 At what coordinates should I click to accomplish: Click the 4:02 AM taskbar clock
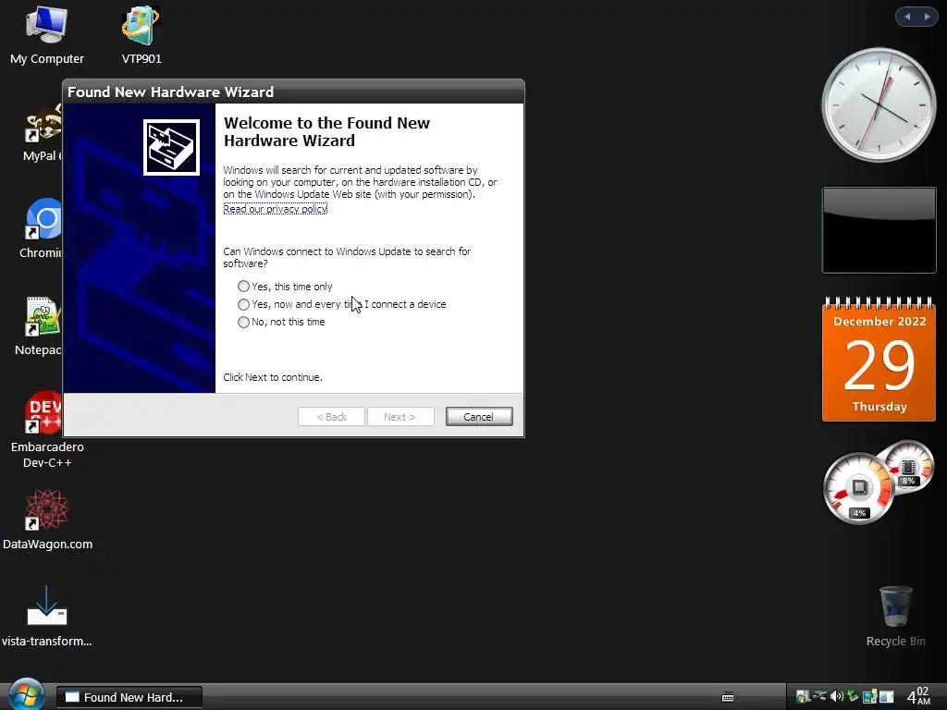(919, 695)
